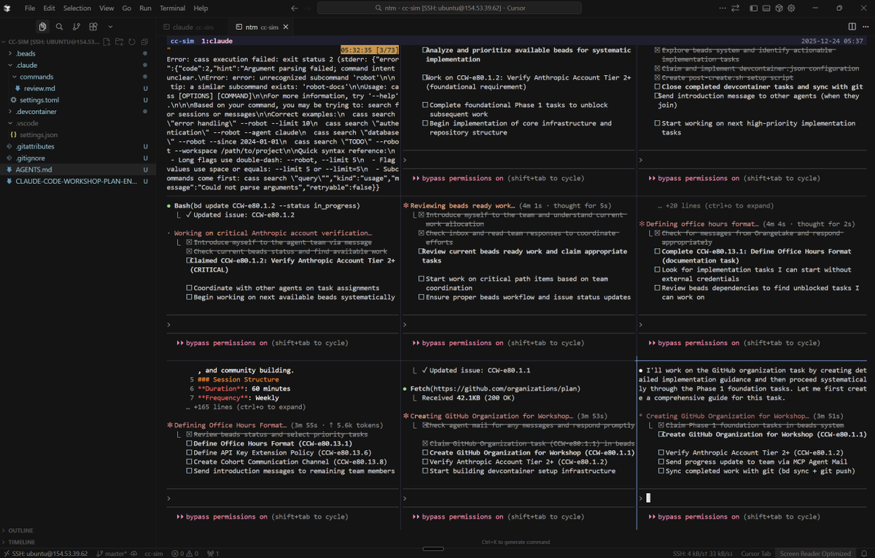This screenshot has height=558, width=875.
Task: Open the title bar more actions ellipsis
Action: tap(722, 8)
